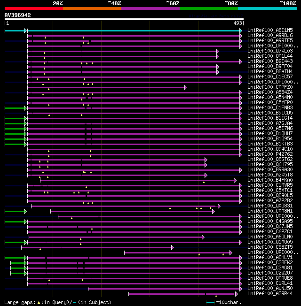The image size is (301, 306).
Task: Go to the UniRef100_Q6H795 hit
Action: coord(270,165)
